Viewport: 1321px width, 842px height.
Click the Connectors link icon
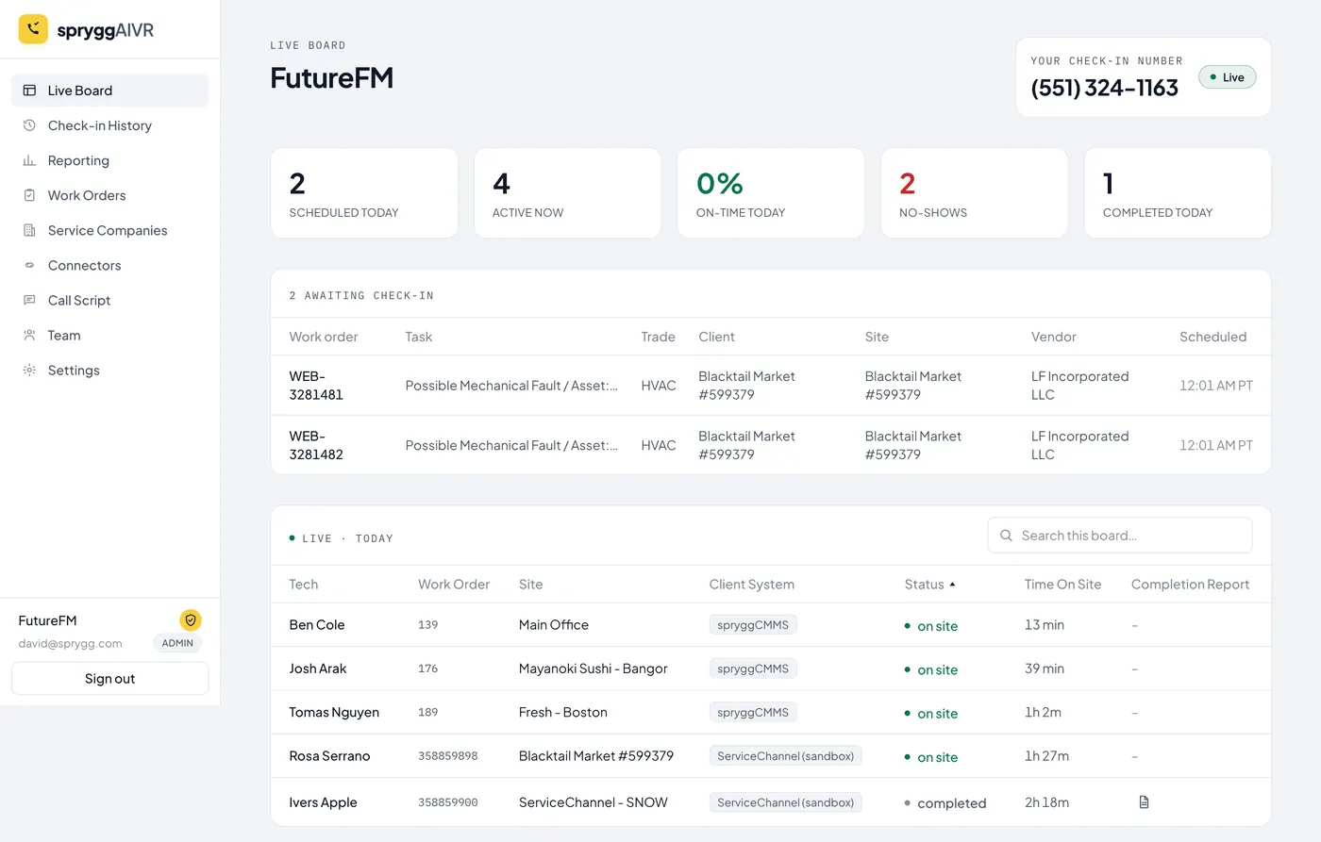pos(29,265)
